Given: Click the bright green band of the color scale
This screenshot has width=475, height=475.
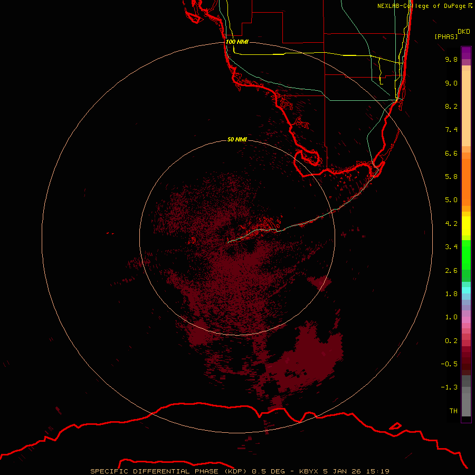Looking at the screenshot, I should [466, 254].
